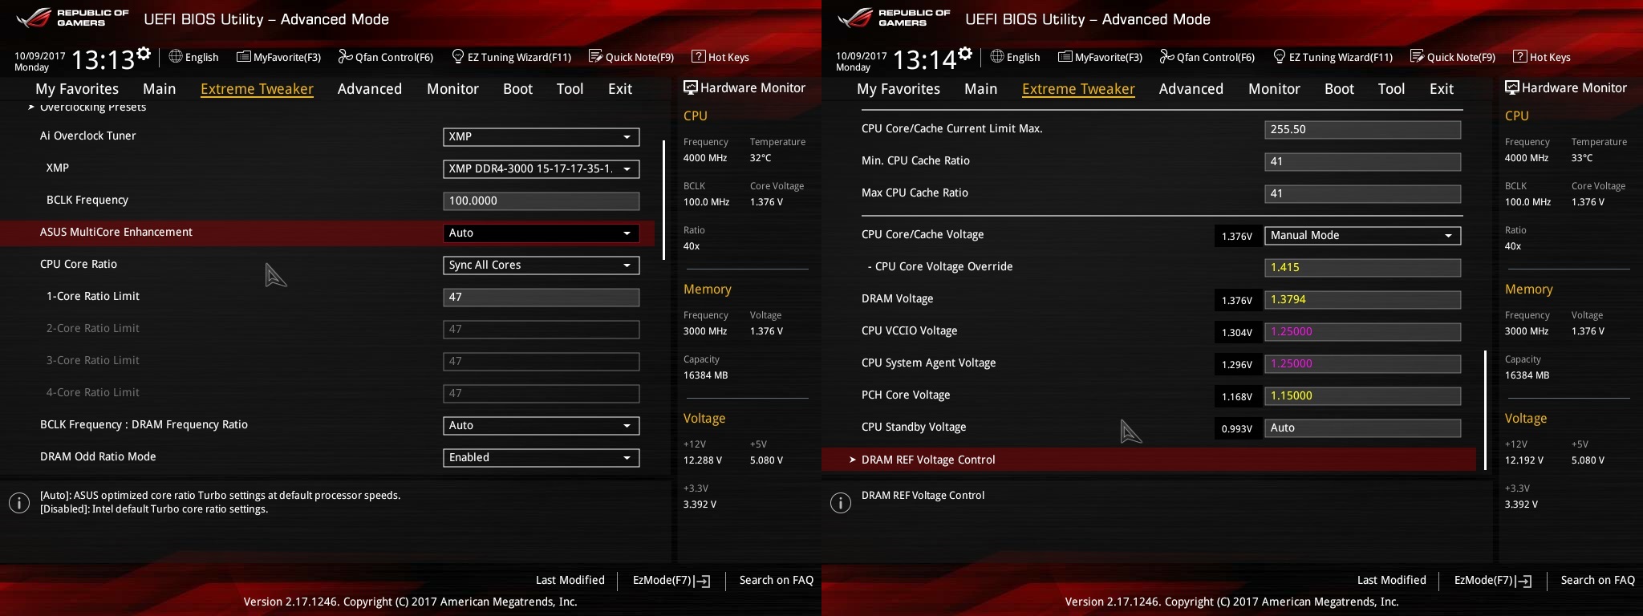The image size is (1643, 616).
Task: Click info icon beside DRAM REF help text
Action: (x=841, y=503)
